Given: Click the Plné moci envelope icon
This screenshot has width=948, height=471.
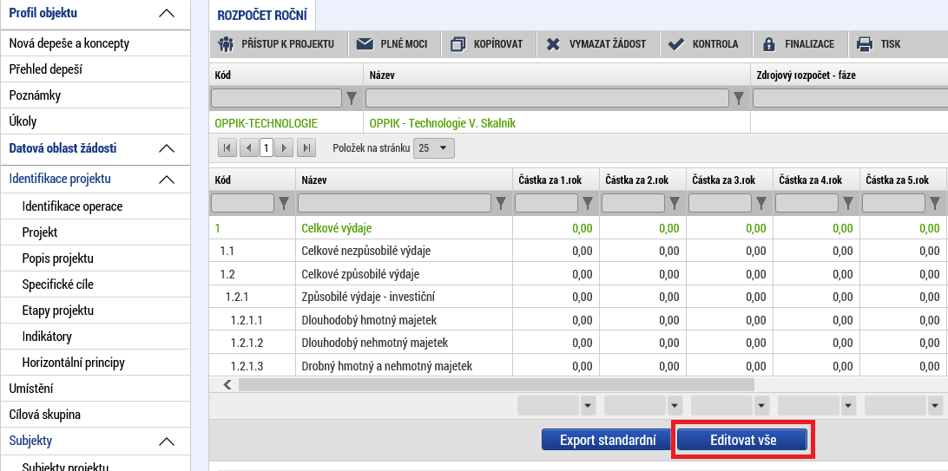Looking at the screenshot, I should pyautogui.click(x=365, y=44).
